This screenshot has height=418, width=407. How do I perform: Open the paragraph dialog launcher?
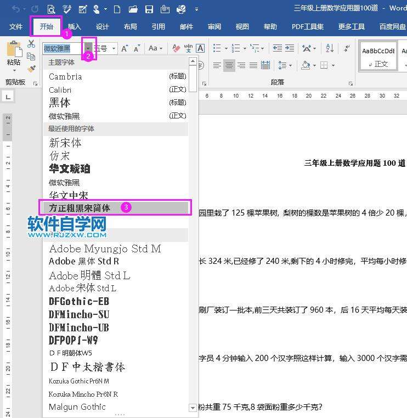351,84
